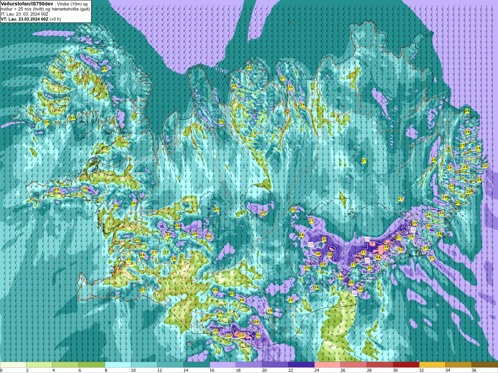Pick the 26–28 m/s salmon legend swatch

(x=354, y=365)
